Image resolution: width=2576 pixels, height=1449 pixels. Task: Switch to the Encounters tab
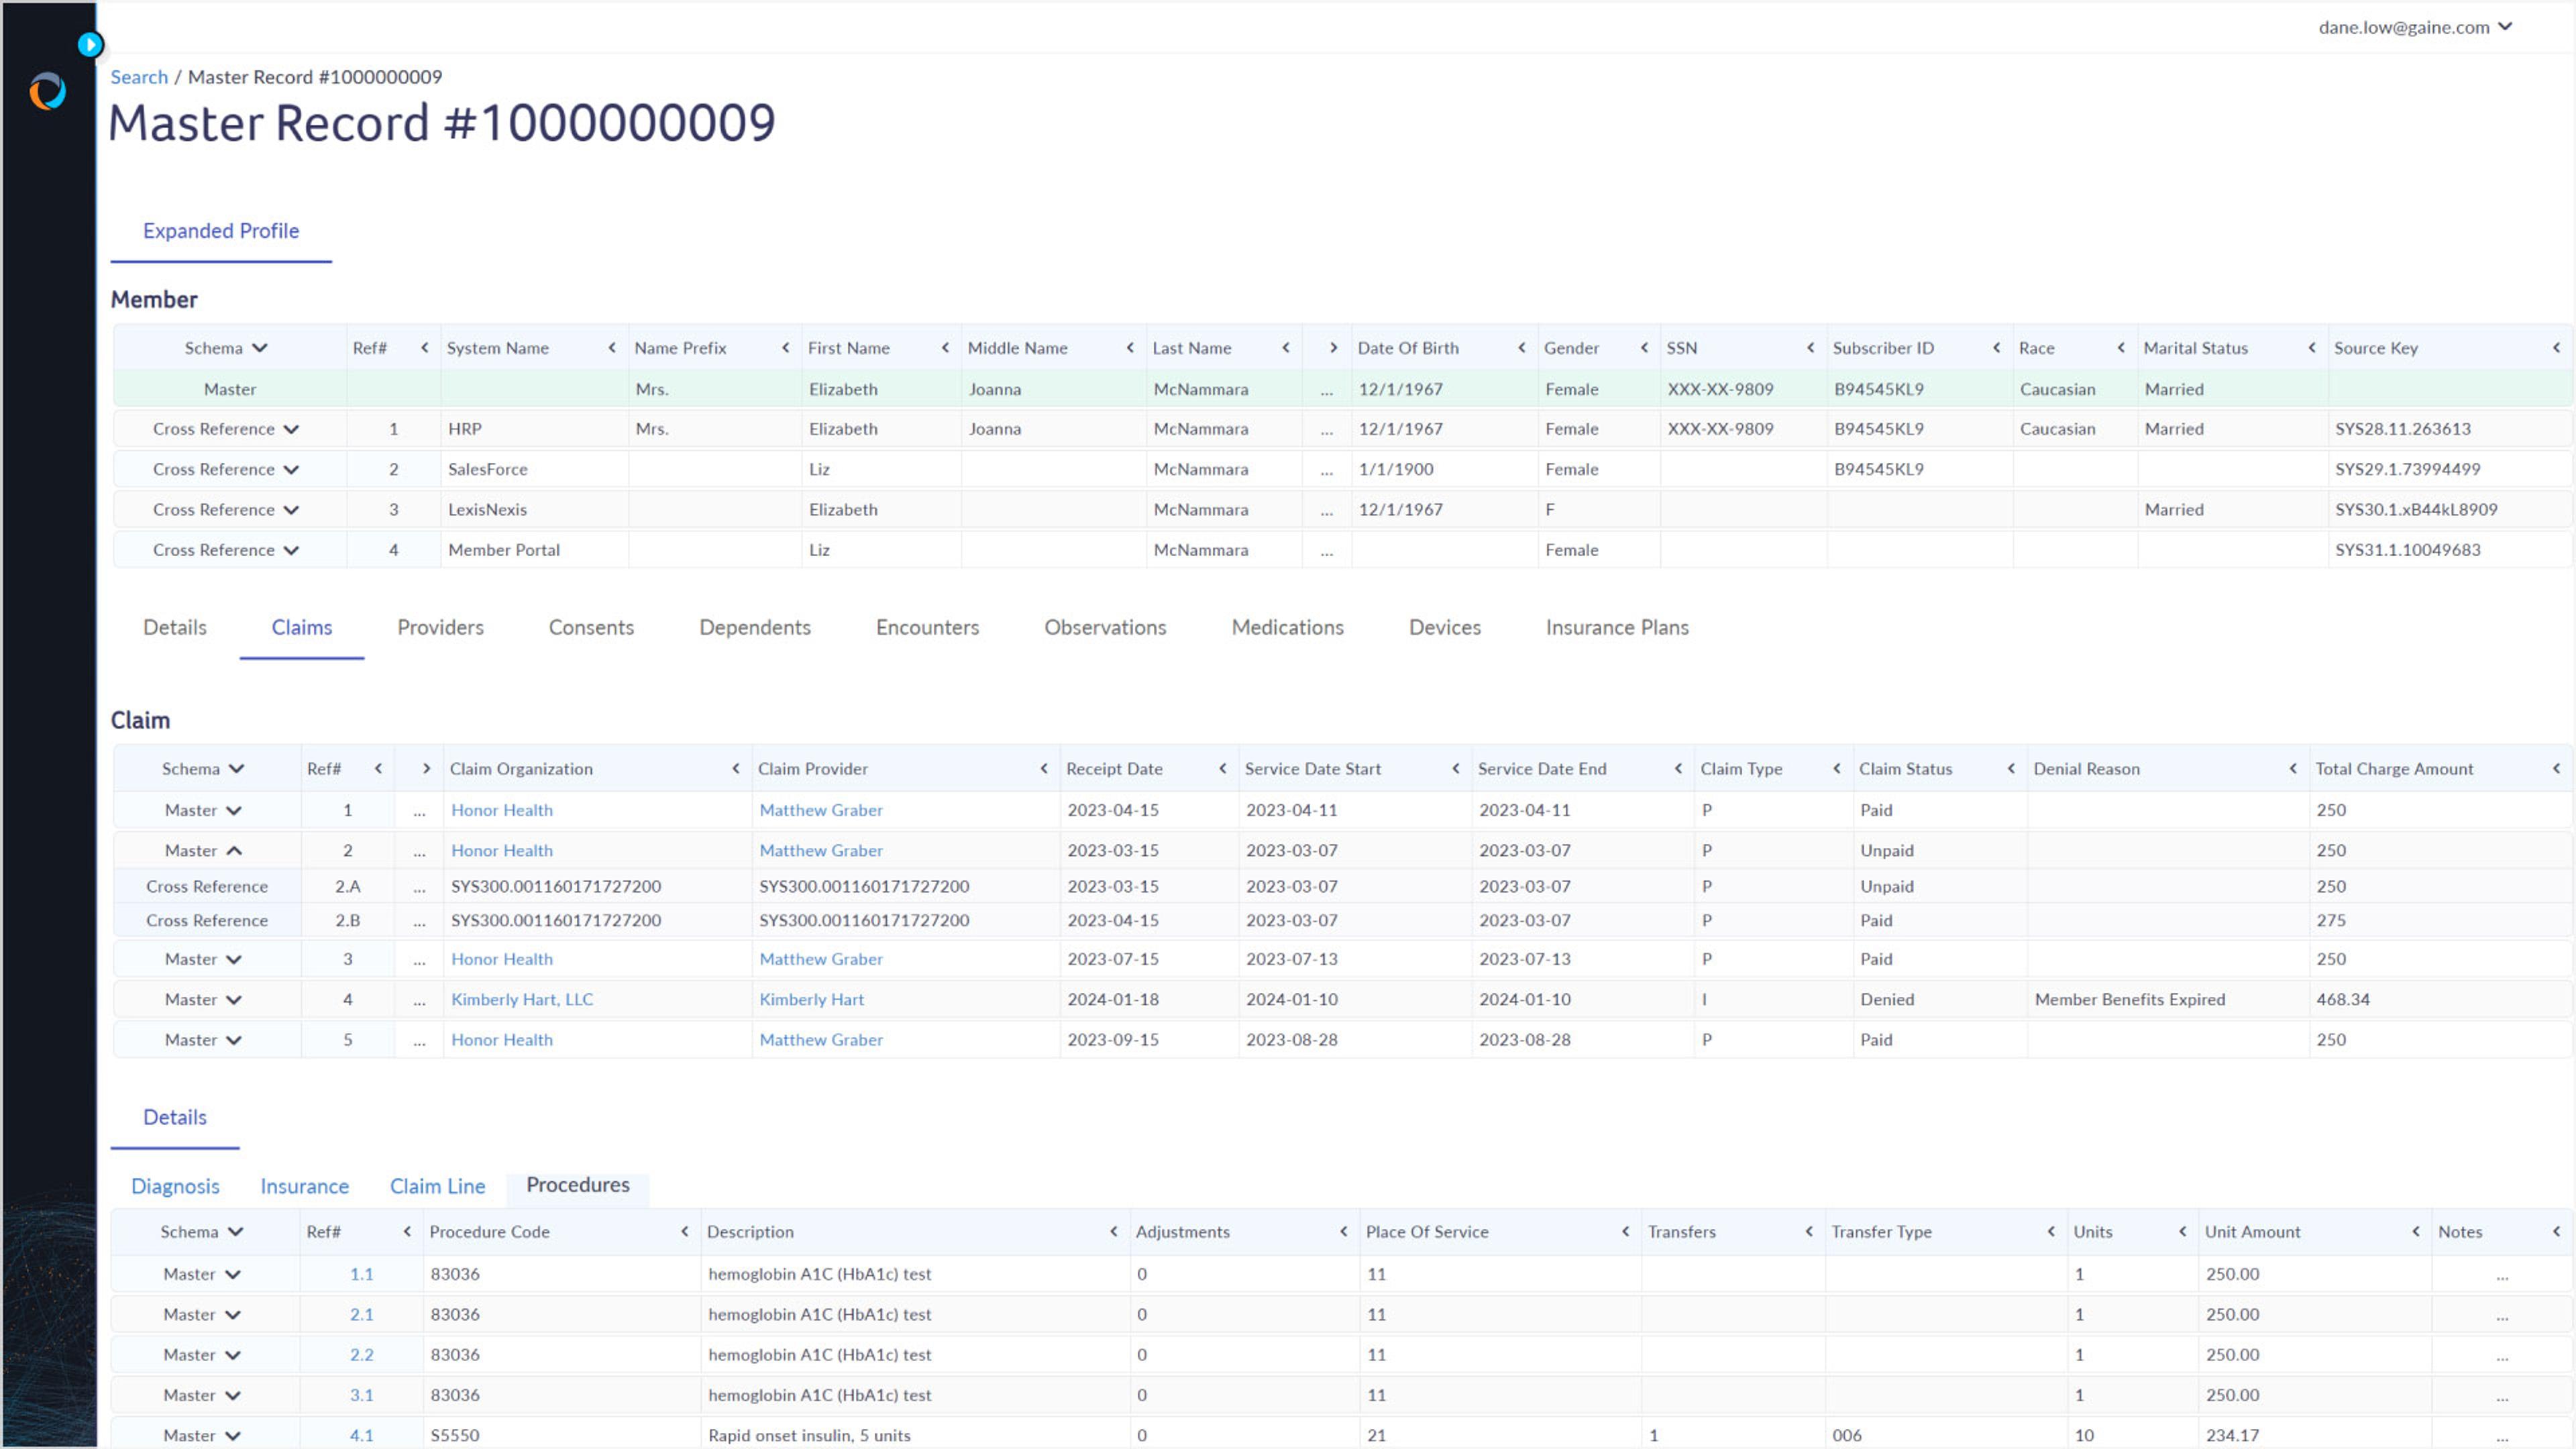927,627
